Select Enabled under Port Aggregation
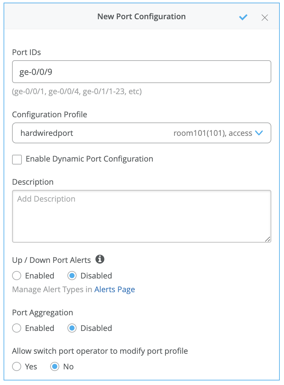This screenshot has height=385, width=284. [17, 328]
